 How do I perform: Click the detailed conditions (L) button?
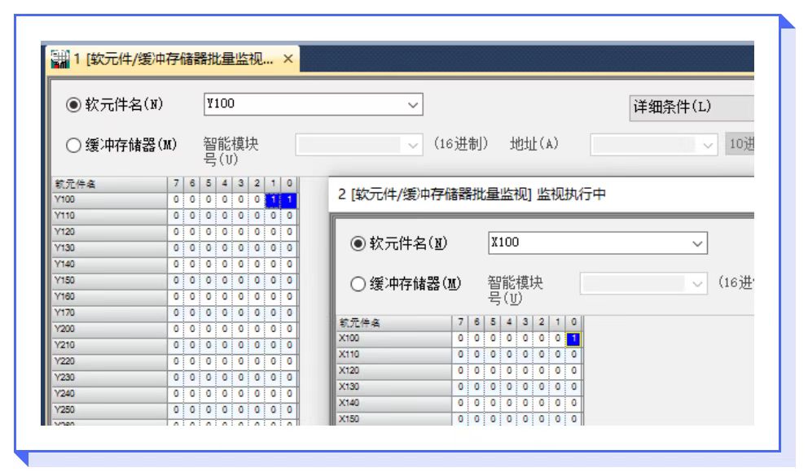(x=692, y=107)
